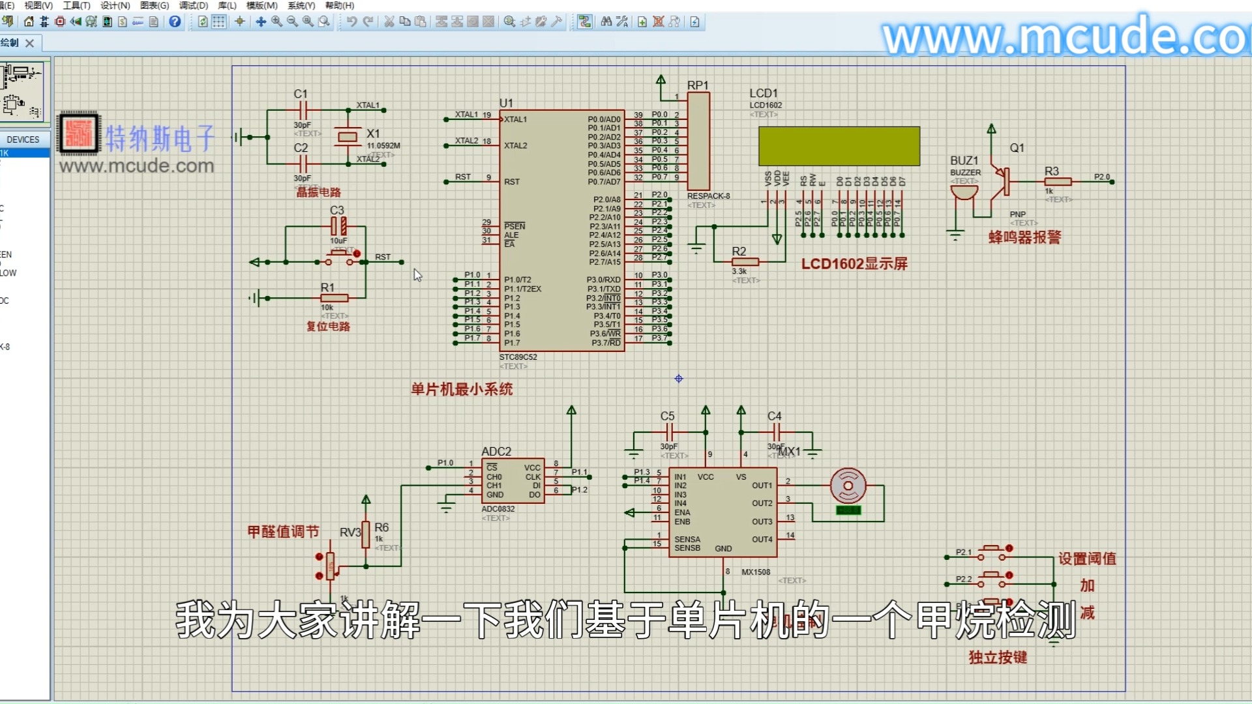Activate the zoom to area tool
This screenshot has width=1252, height=704.
[323, 22]
